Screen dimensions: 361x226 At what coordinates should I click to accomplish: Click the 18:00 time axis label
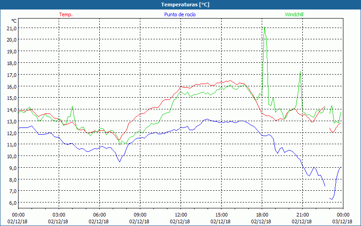[262, 215]
